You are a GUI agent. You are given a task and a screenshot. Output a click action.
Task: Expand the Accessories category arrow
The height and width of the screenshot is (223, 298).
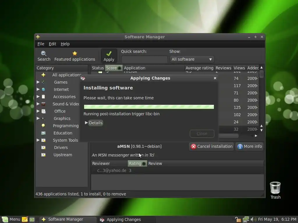tap(38, 96)
